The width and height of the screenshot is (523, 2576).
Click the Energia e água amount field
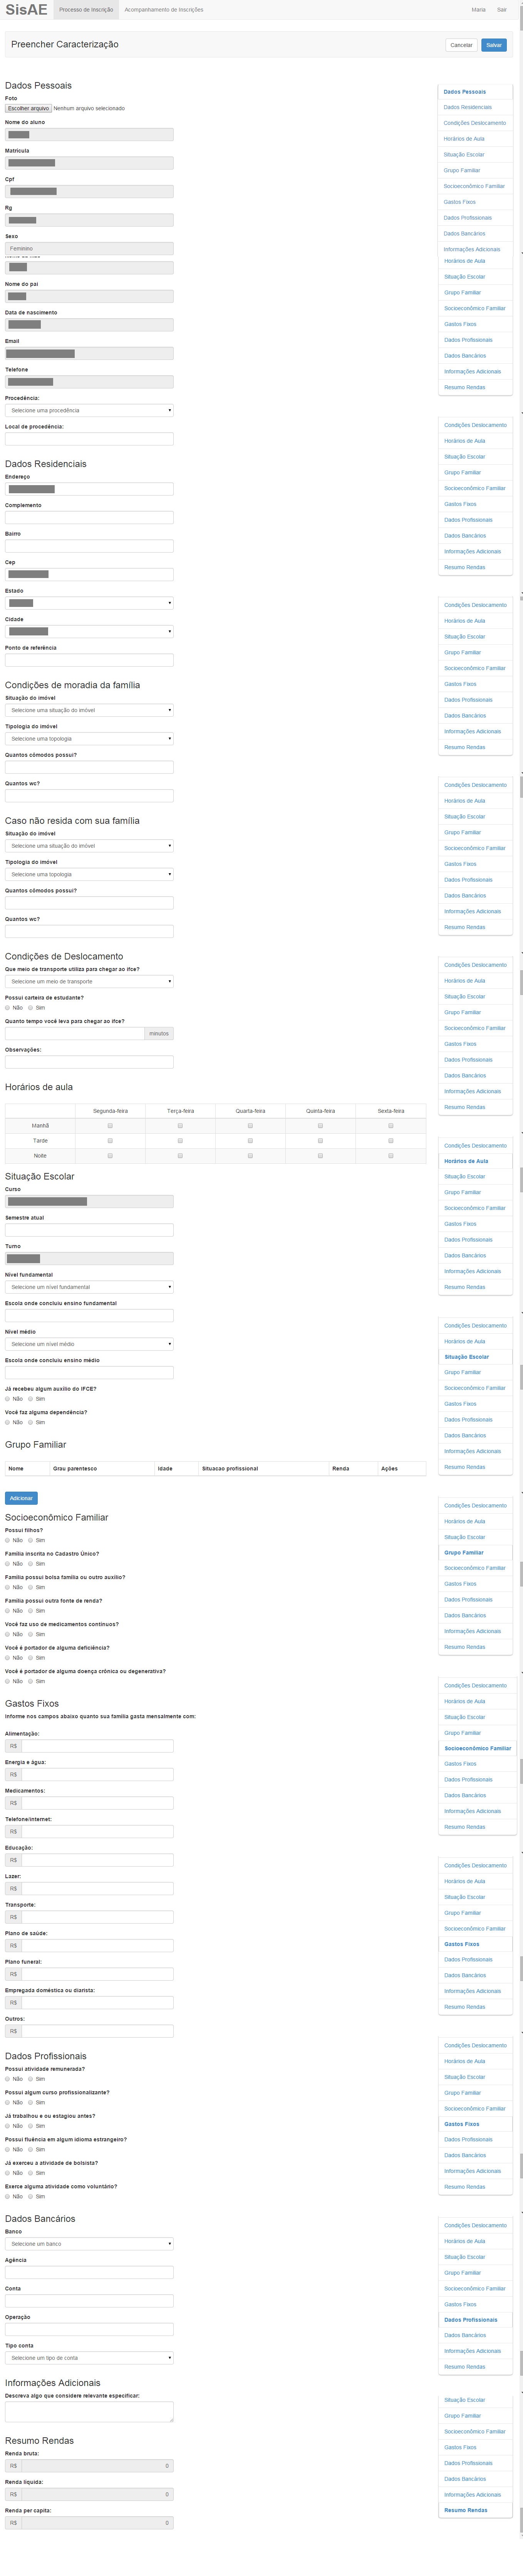click(x=97, y=1775)
